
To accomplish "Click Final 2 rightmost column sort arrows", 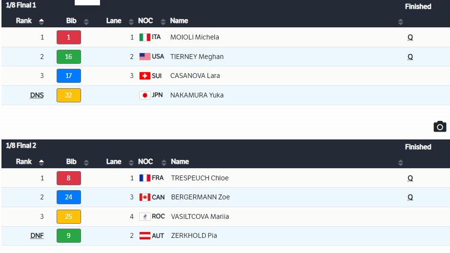I will coord(401,162).
